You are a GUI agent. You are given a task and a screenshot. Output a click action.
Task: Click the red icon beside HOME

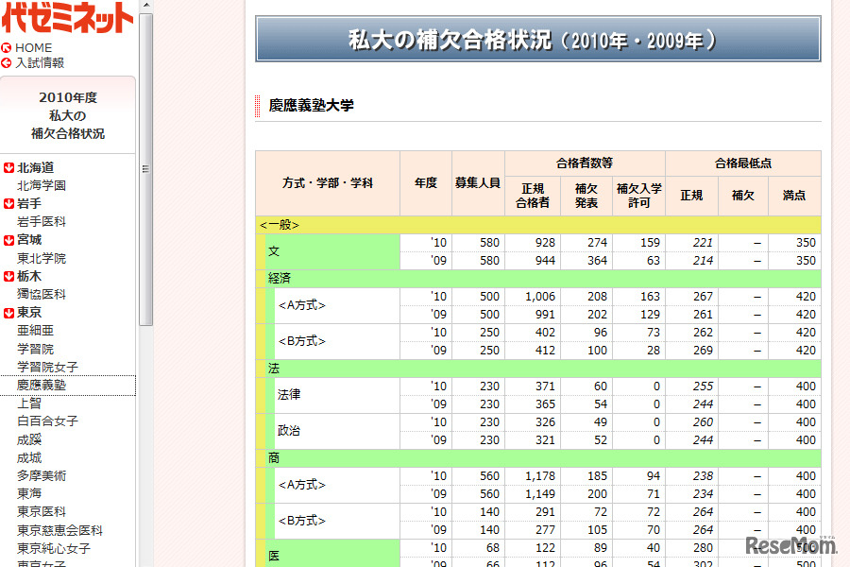pos(7,48)
